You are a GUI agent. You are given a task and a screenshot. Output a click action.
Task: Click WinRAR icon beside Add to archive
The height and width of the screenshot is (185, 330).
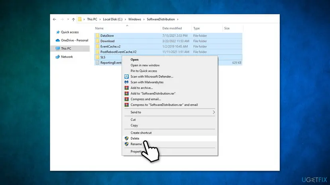(x=126, y=88)
